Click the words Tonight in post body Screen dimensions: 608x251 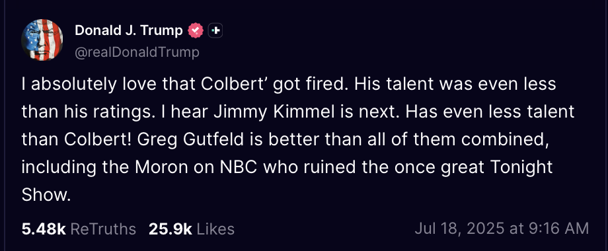(x=521, y=168)
